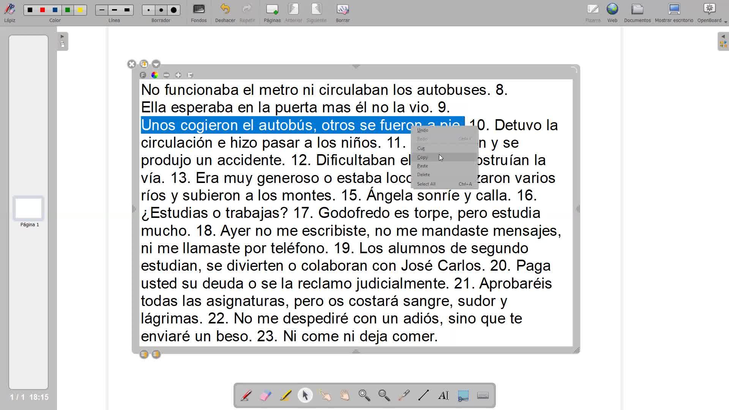Choose Select All from context menu
This screenshot has height=410, width=729.
coord(426,184)
